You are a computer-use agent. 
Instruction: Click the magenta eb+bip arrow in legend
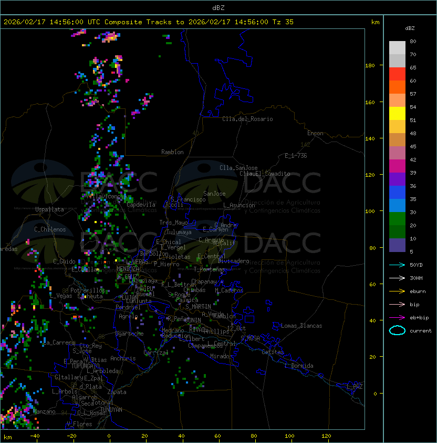point(397,318)
